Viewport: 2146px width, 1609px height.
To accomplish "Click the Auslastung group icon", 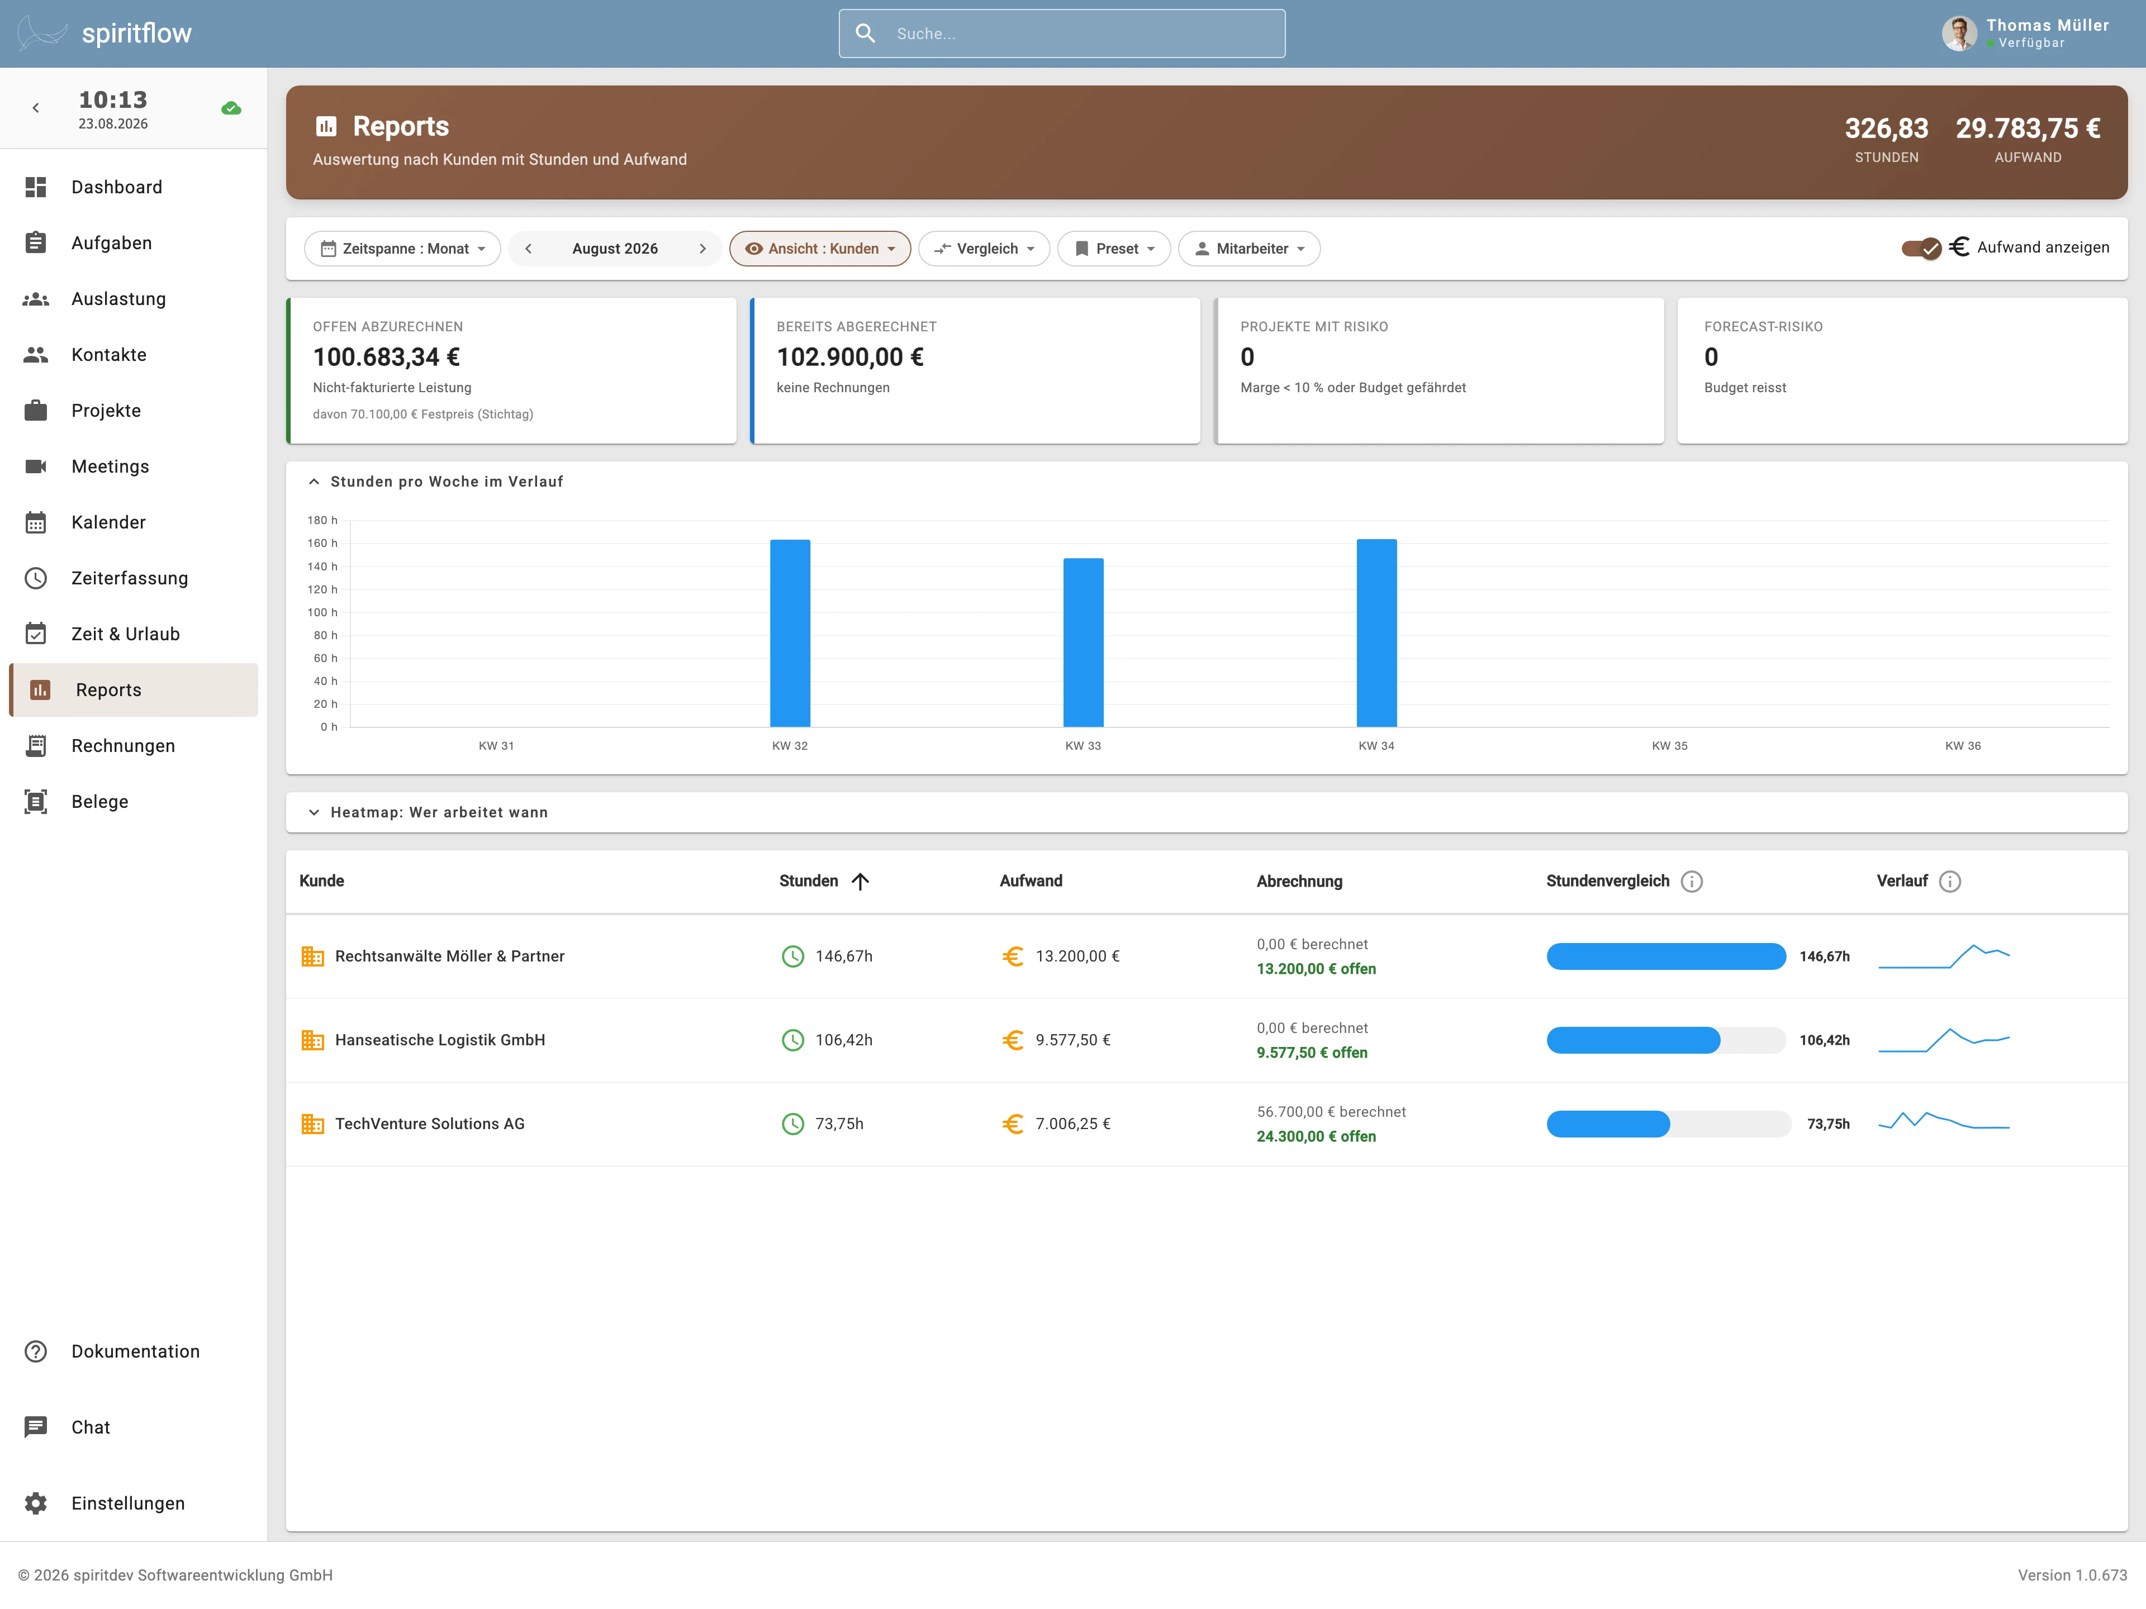I will pyautogui.click(x=36, y=299).
